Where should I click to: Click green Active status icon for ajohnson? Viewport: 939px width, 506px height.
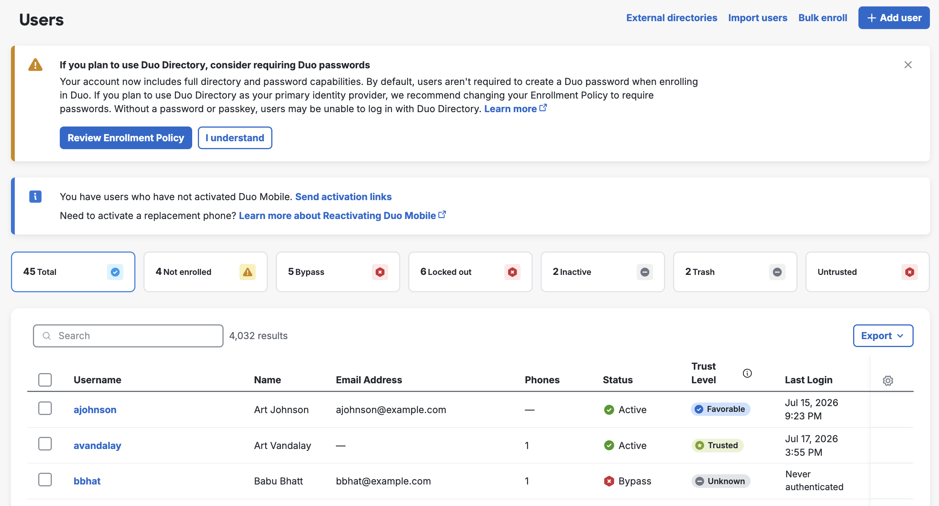[x=609, y=410]
